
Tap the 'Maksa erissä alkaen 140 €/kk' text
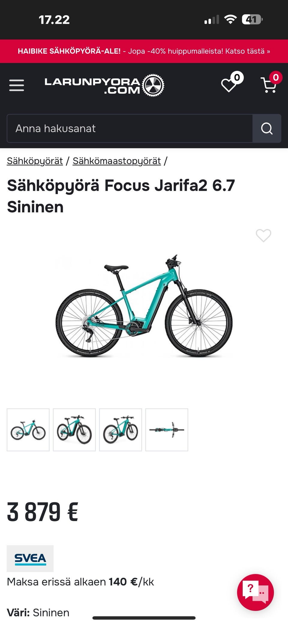pos(80,582)
